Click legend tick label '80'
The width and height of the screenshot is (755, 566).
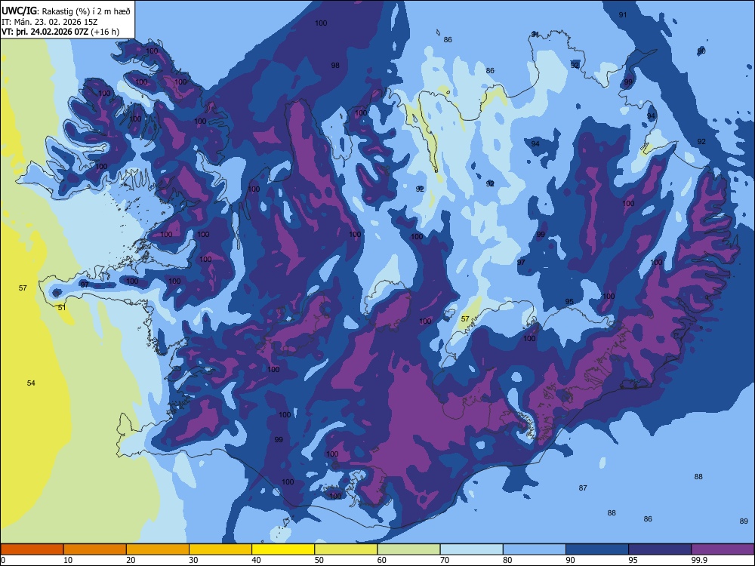(x=507, y=560)
